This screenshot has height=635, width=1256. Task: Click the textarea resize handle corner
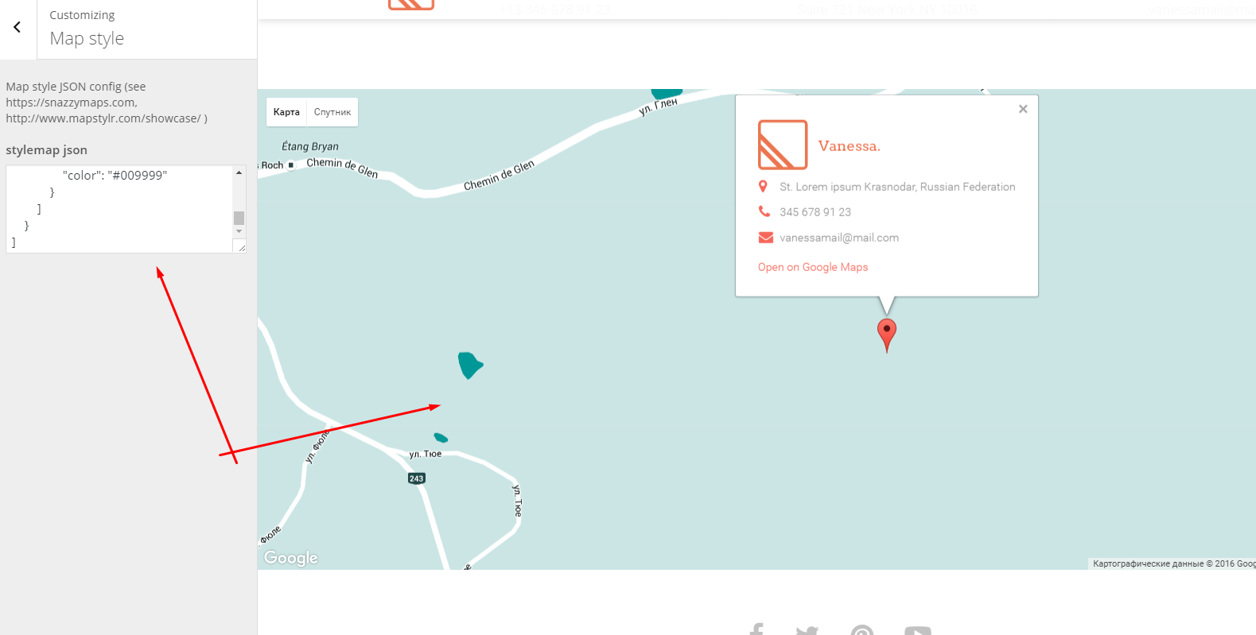[x=242, y=248]
